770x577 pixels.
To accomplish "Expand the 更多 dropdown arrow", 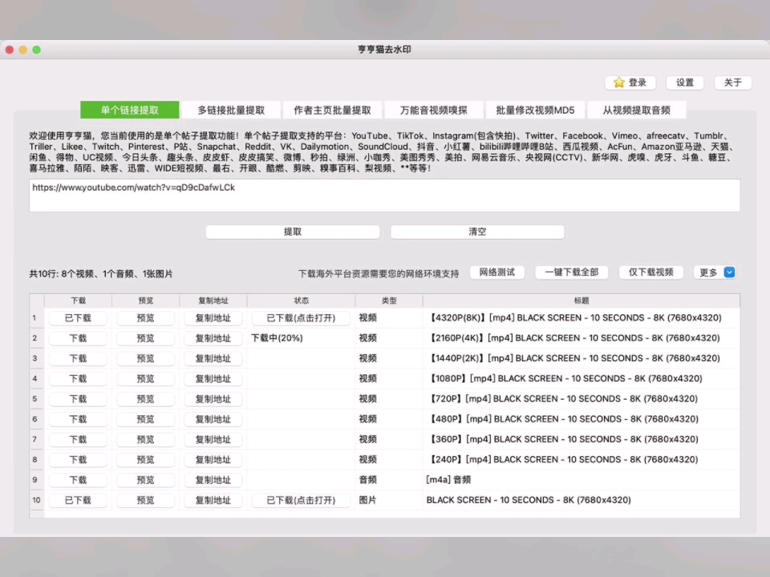I will (x=728, y=272).
